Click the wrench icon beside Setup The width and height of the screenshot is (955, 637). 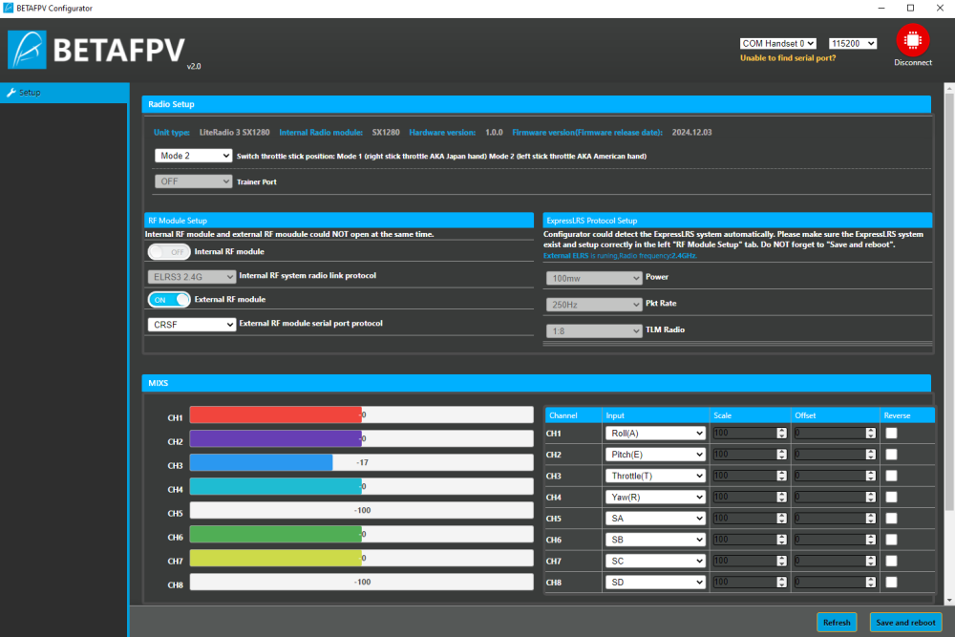(x=11, y=93)
